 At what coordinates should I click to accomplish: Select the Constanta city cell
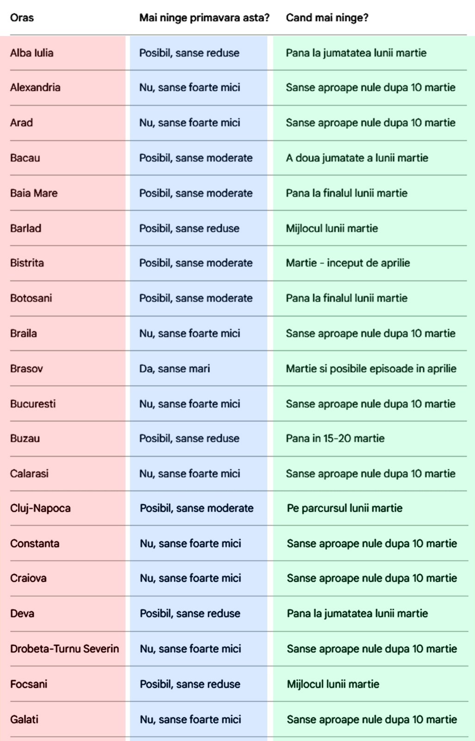coord(35,543)
